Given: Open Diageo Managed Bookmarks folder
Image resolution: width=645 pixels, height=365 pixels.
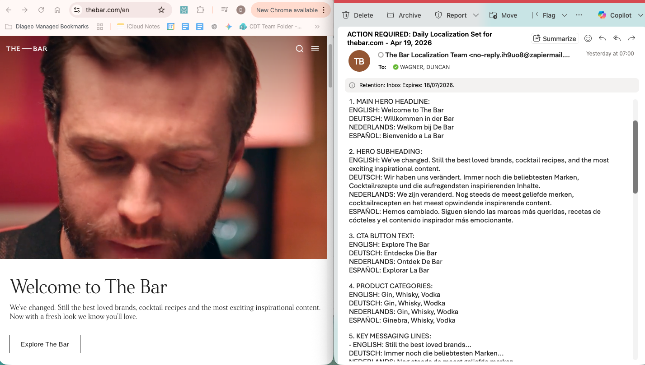Looking at the screenshot, I should 47,27.
